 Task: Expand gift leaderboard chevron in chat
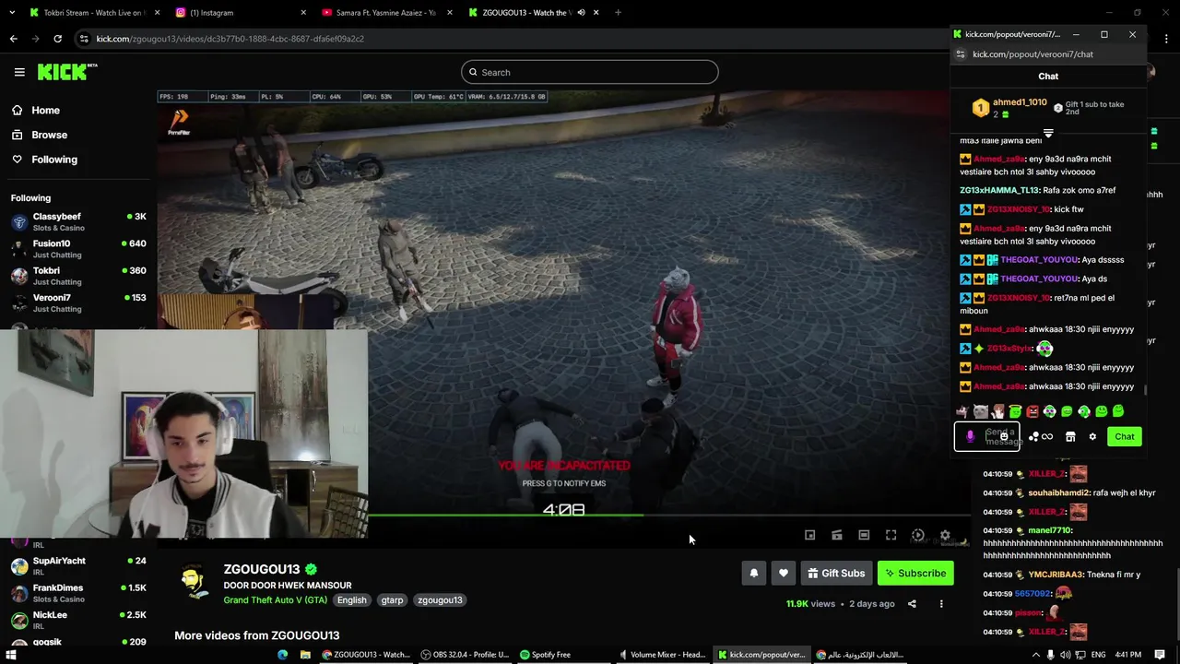[x=1048, y=133]
